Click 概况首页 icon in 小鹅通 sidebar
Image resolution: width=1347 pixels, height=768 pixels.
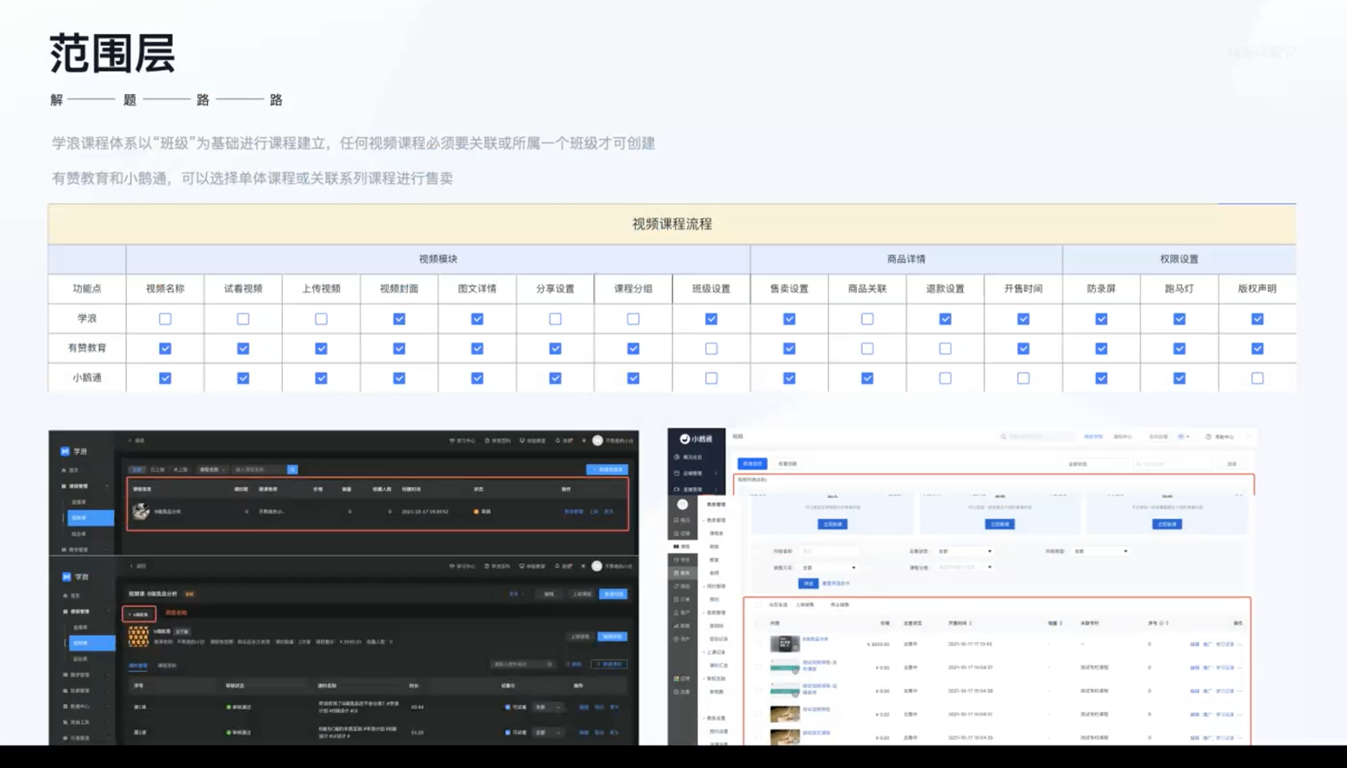(677, 457)
